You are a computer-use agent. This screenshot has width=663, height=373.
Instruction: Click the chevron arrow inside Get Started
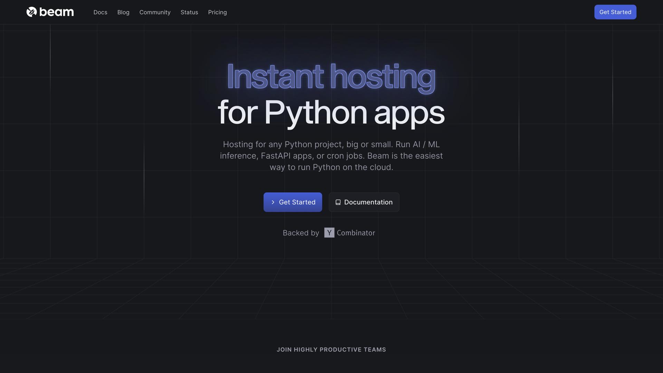pos(273,202)
